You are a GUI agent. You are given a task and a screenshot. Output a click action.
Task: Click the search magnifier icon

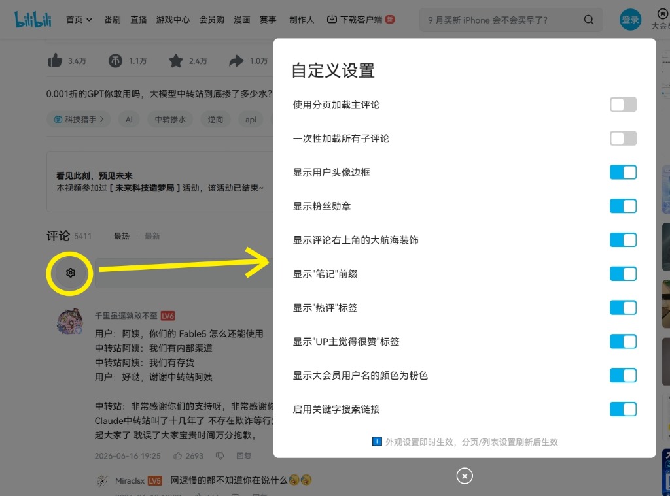pyautogui.click(x=589, y=20)
